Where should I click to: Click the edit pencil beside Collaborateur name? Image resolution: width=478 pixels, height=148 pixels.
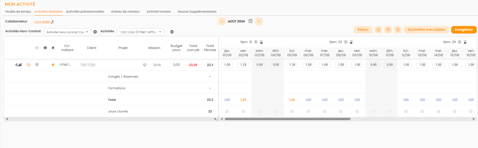(52, 22)
